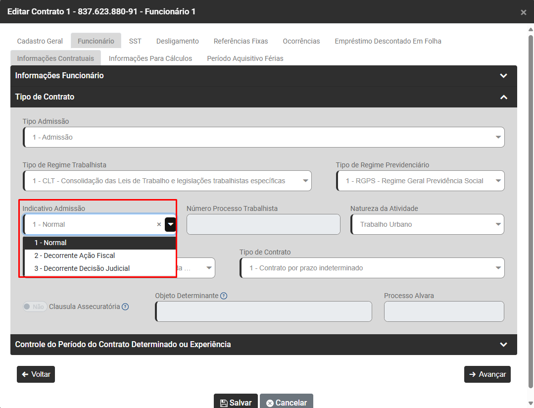Go back with the Voltar button
The width and height of the screenshot is (534, 408).
pyautogui.click(x=36, y=374)
